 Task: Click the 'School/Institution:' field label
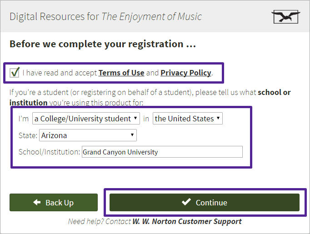(49, 152)
